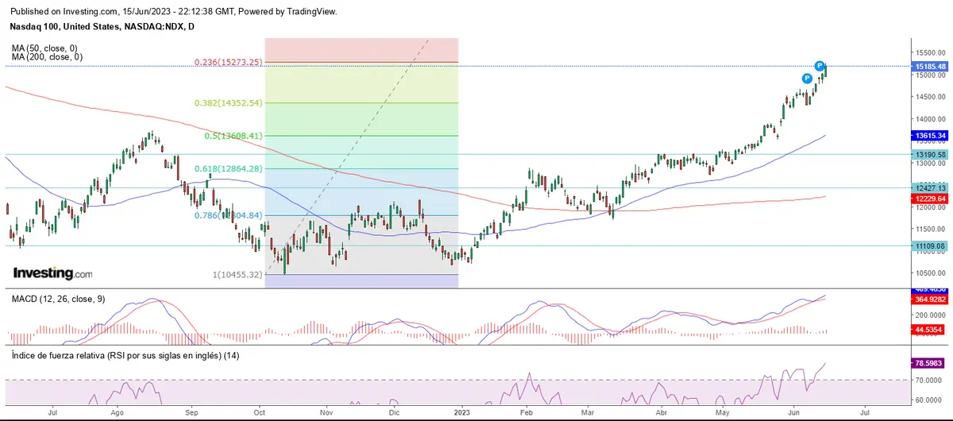Click the upper blue P marker
Image resolution: width=953 pixels, height=421 pixels.
(820, 66)
